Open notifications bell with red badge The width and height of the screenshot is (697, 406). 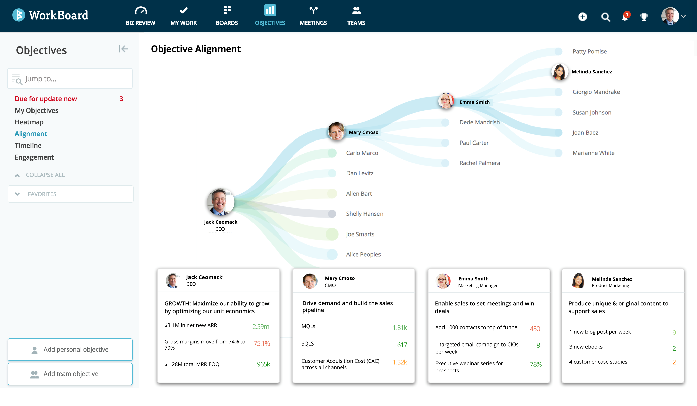pos(625,17)
